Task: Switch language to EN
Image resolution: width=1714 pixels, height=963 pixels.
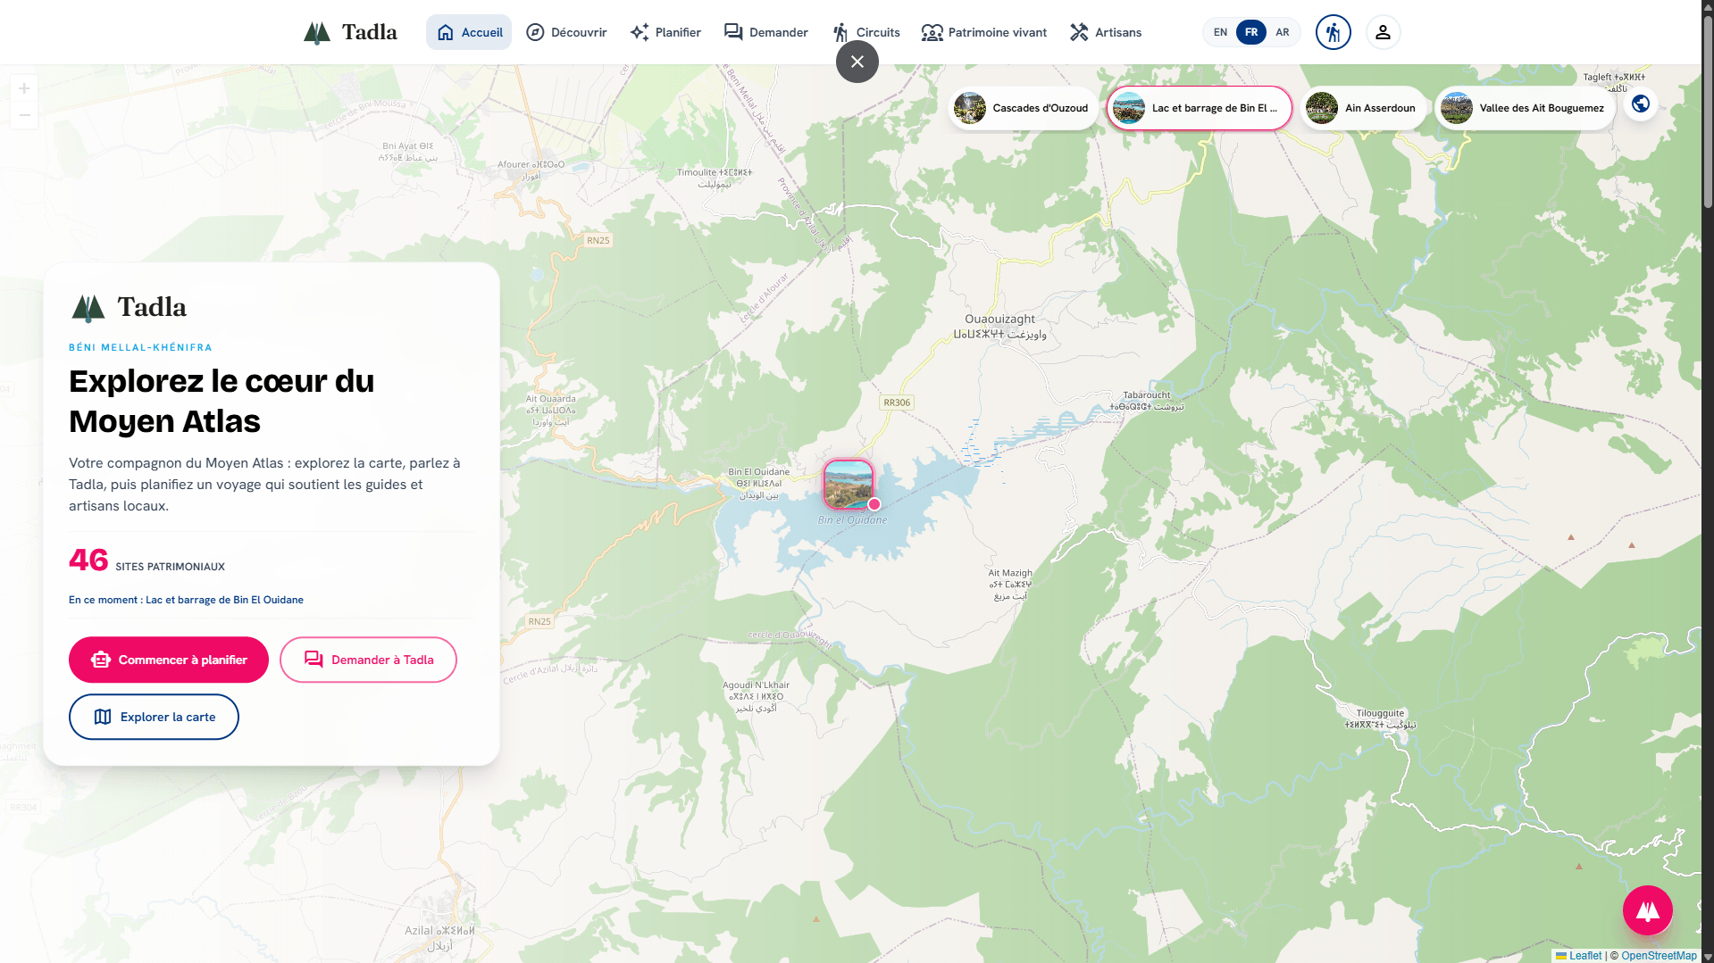Action: [x=1220, y=32]
